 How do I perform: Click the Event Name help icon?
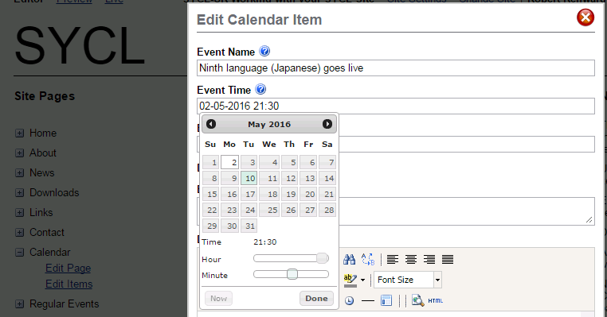[264, 51]
